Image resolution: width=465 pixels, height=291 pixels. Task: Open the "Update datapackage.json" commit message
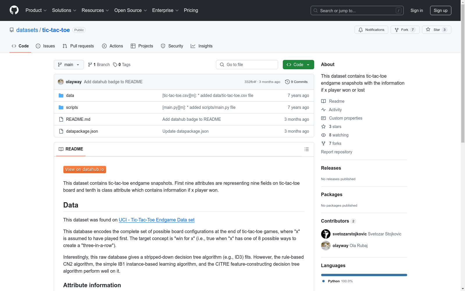pos(185,131)
